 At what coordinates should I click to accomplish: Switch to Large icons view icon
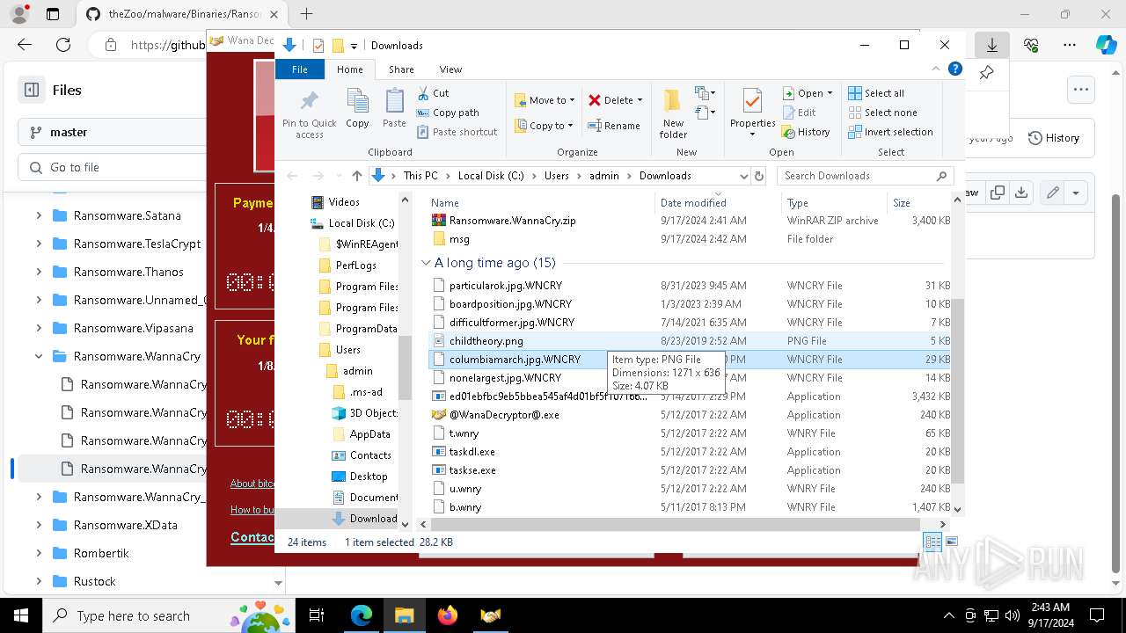tap(951, 542)
